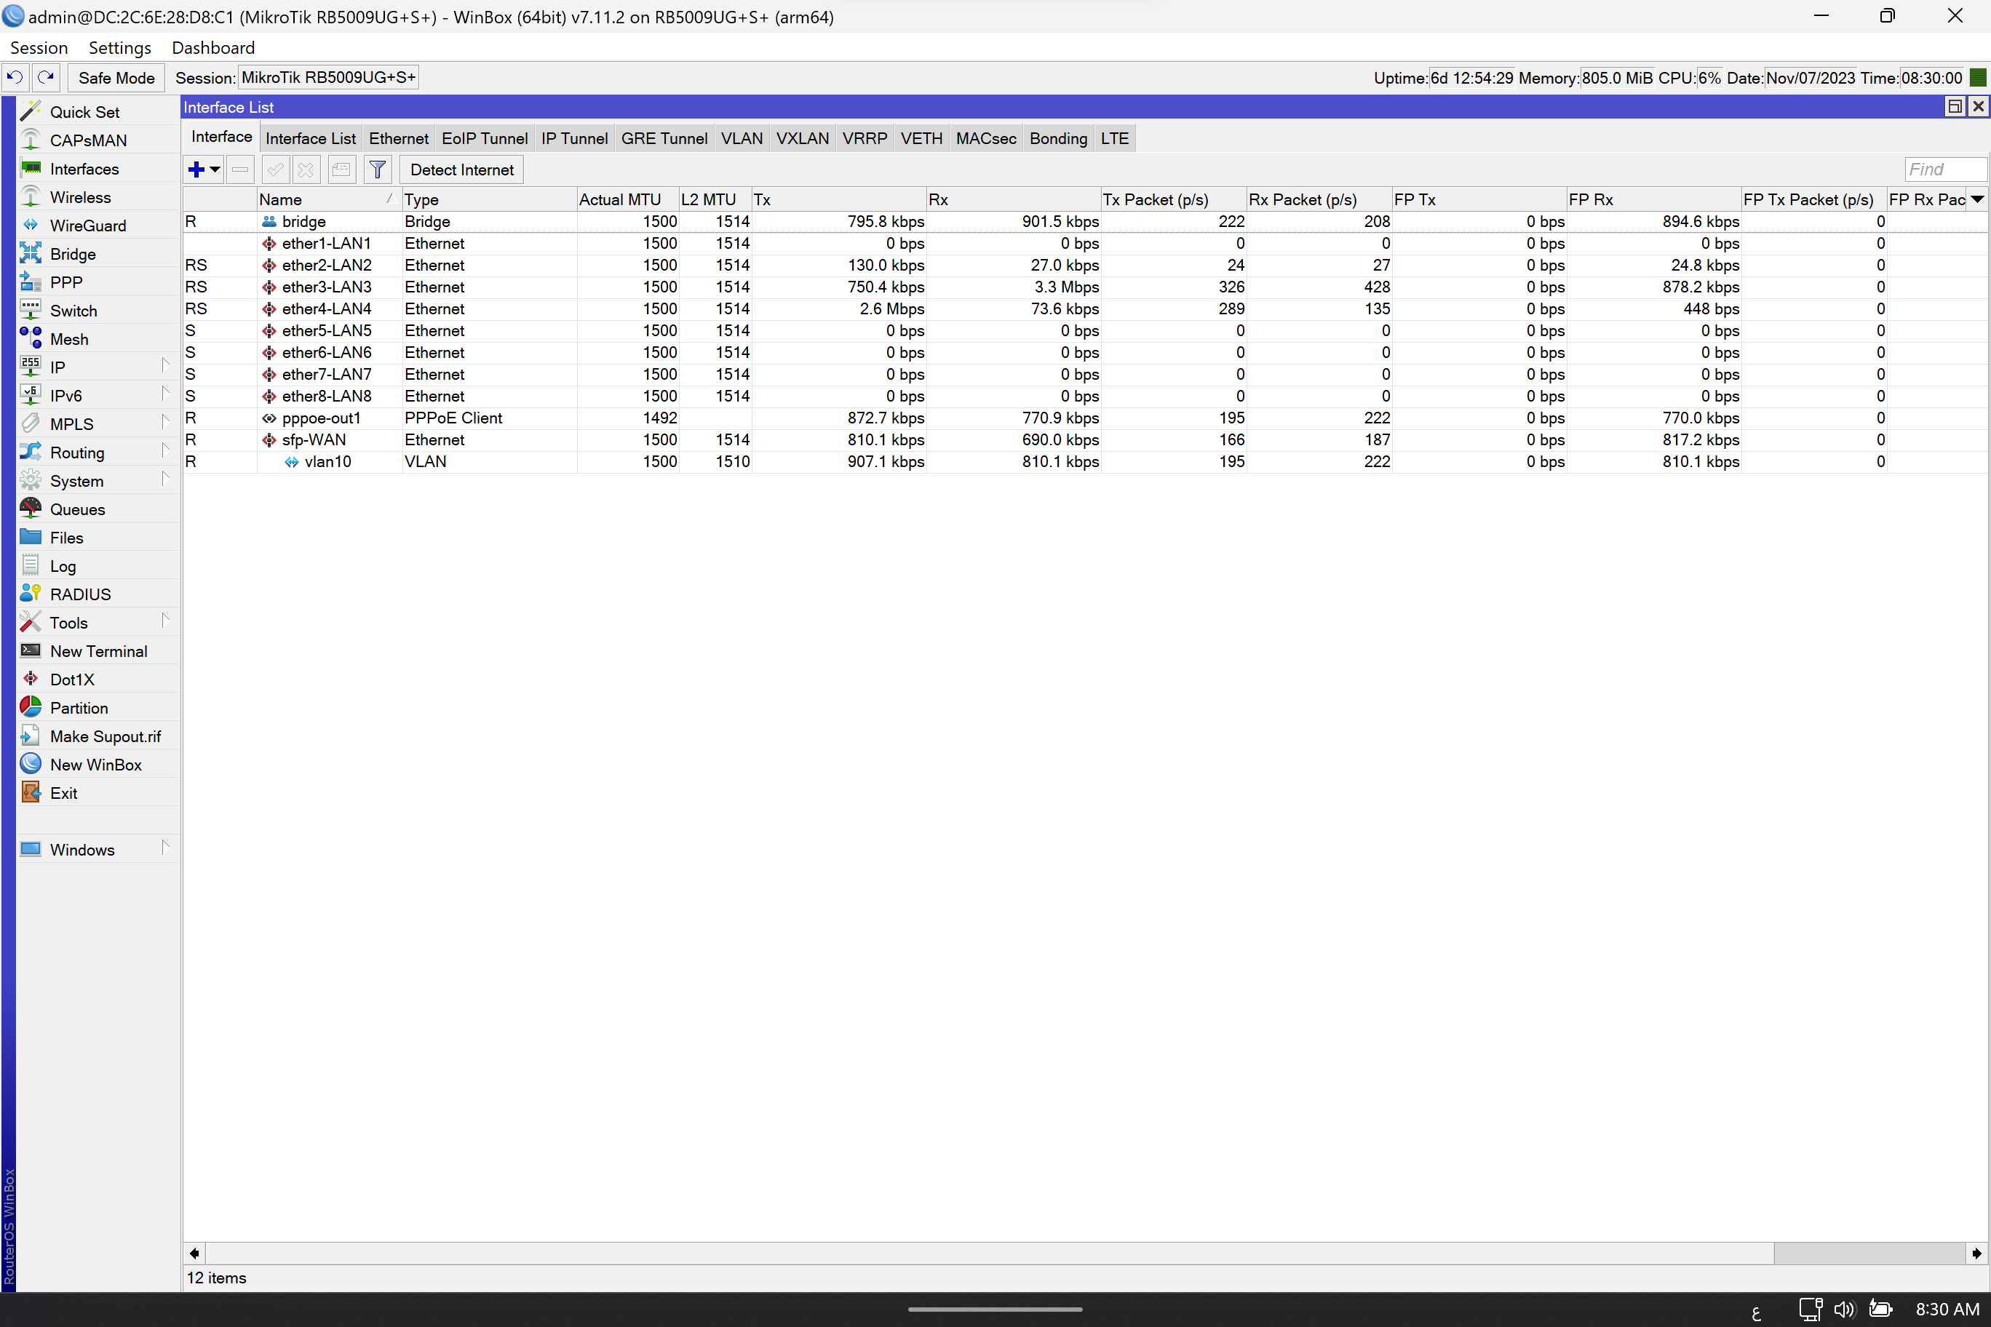The image size is (1991, 1327).
Task: Expand the Tools submenu
Action: coord(165,621)
